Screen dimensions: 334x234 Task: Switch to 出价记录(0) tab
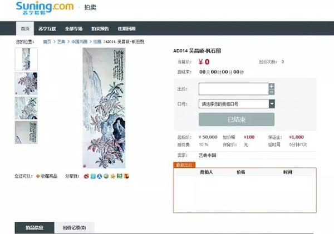pyautogui.click(x=75, y=228)
